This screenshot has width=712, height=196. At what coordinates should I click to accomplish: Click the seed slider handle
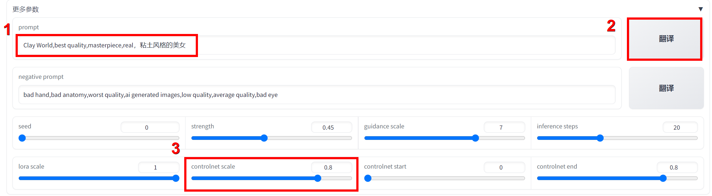point(22,138)
